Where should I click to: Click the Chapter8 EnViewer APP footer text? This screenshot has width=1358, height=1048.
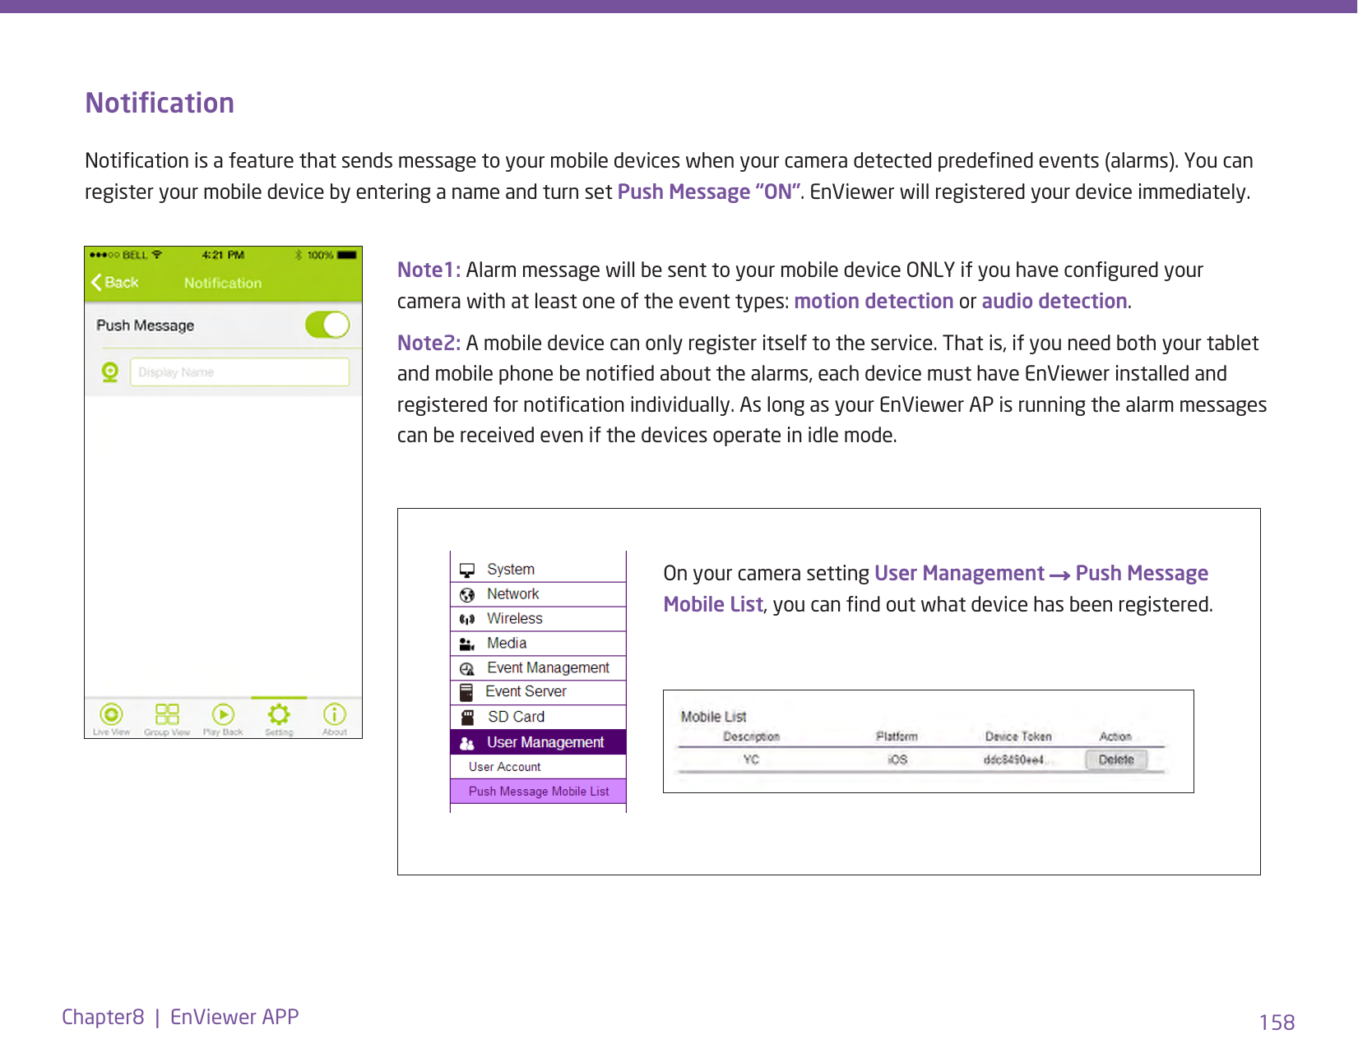tap(180, 1017)
